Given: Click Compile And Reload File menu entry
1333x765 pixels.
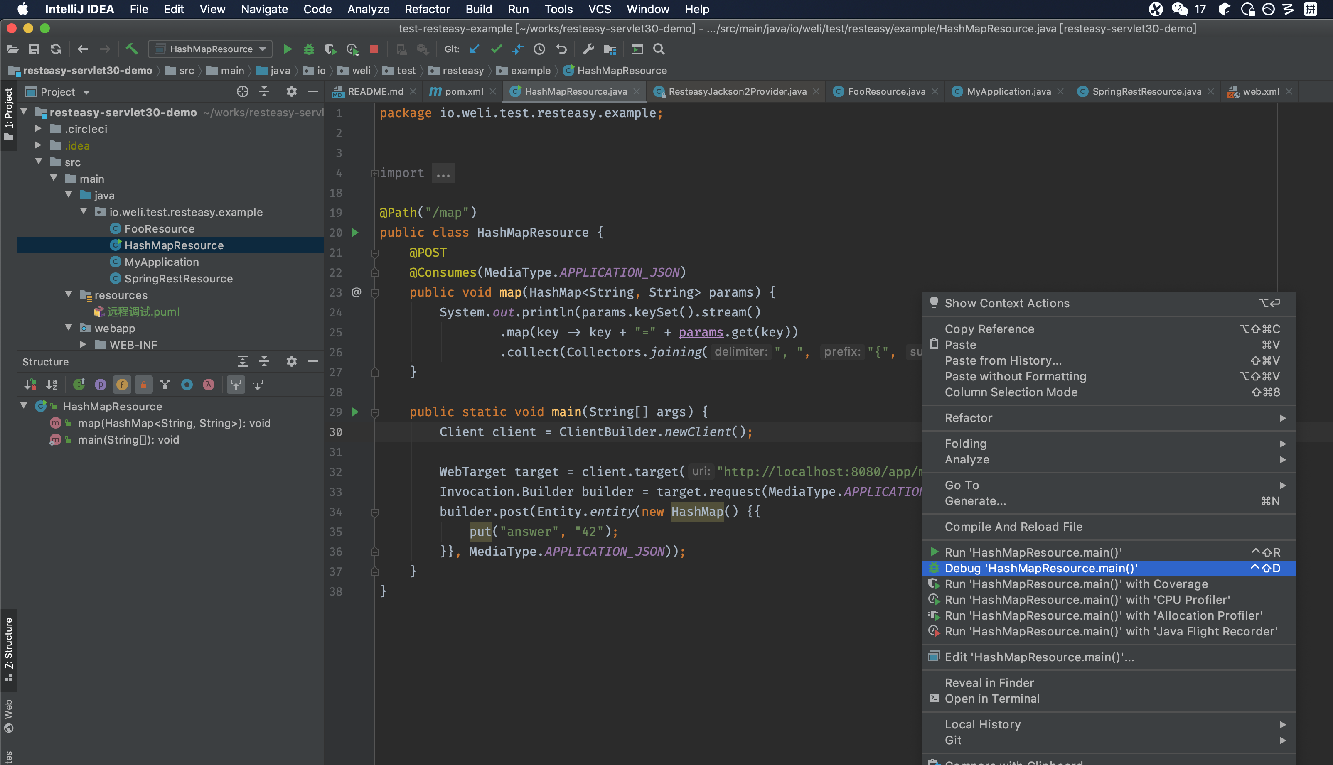Looking at the screenshot, I should 1013,527.
